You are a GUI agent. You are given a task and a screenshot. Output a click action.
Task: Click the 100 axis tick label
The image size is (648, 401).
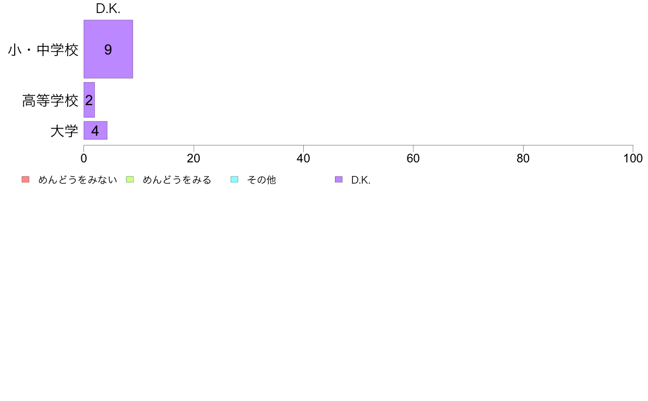[633, 158]
